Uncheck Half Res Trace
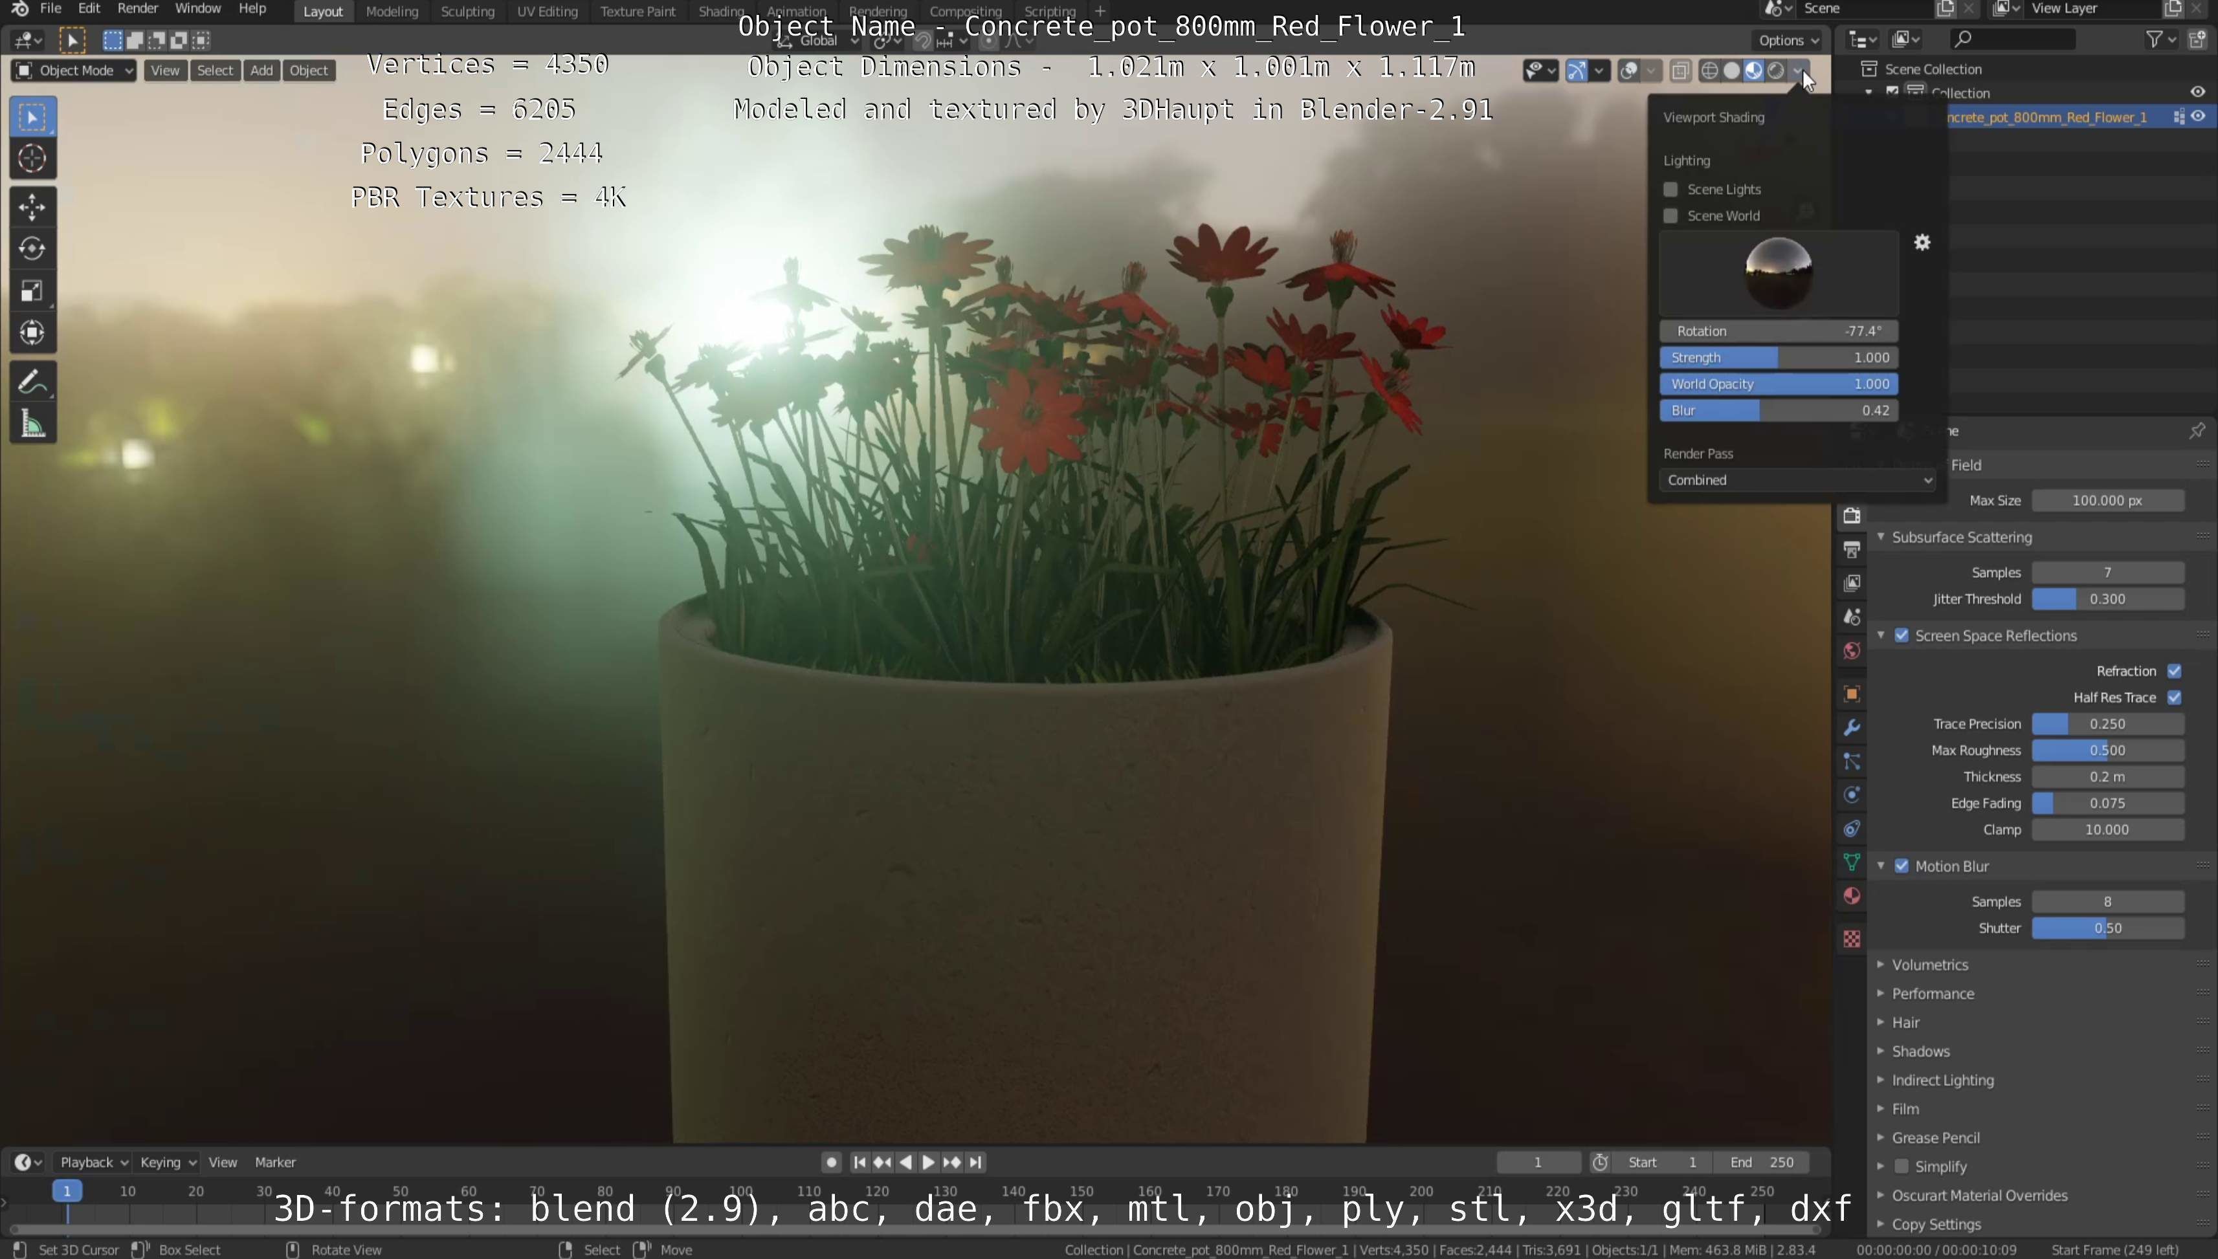 [2174, 698]
